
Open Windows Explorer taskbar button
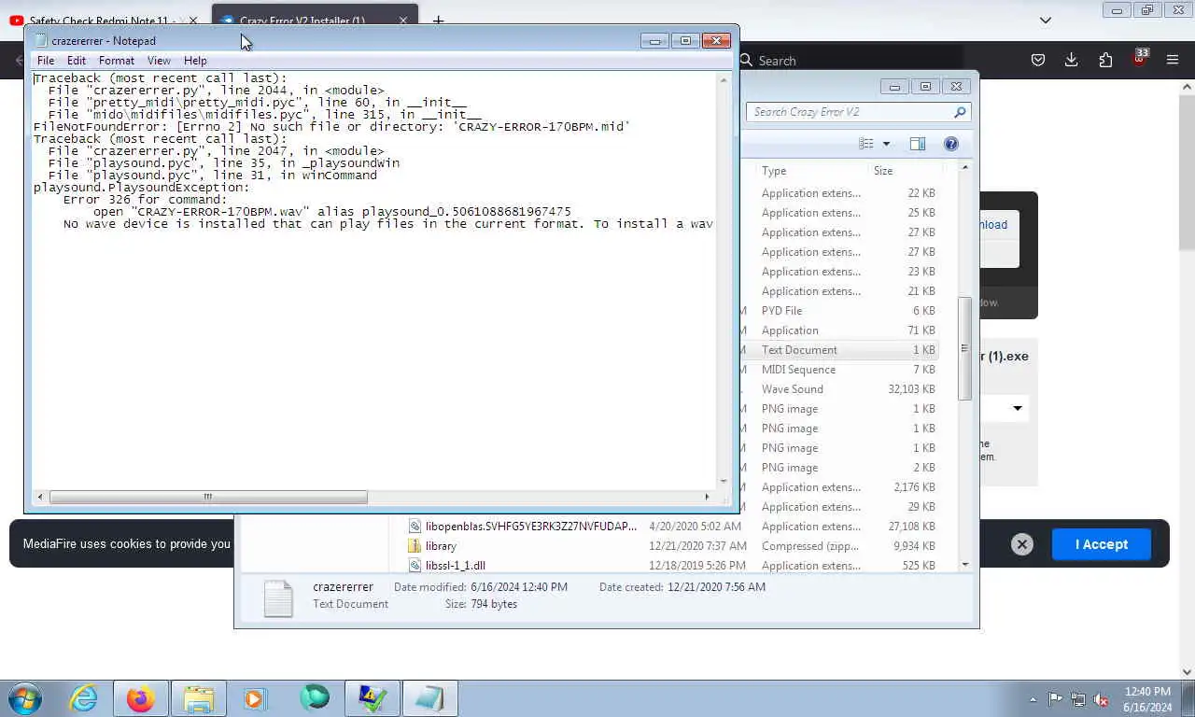(198, 698)
